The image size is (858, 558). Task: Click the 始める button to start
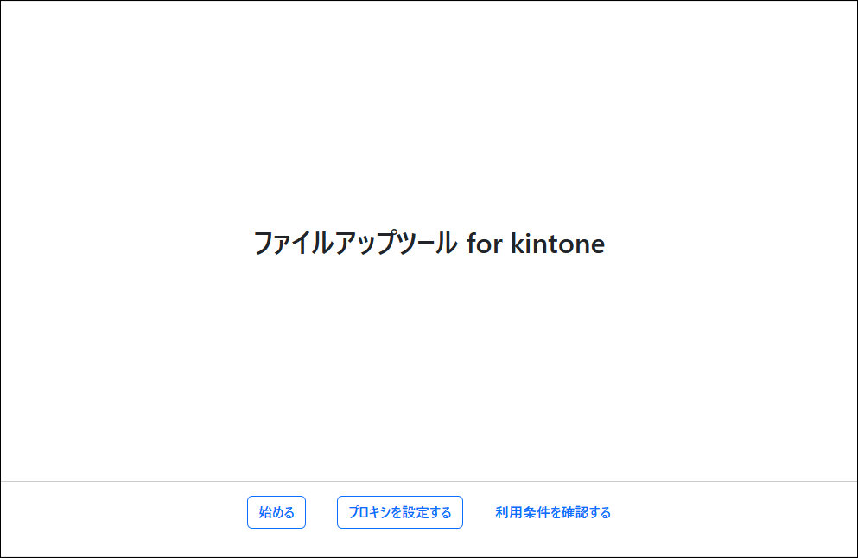click(x=276, y=512)
